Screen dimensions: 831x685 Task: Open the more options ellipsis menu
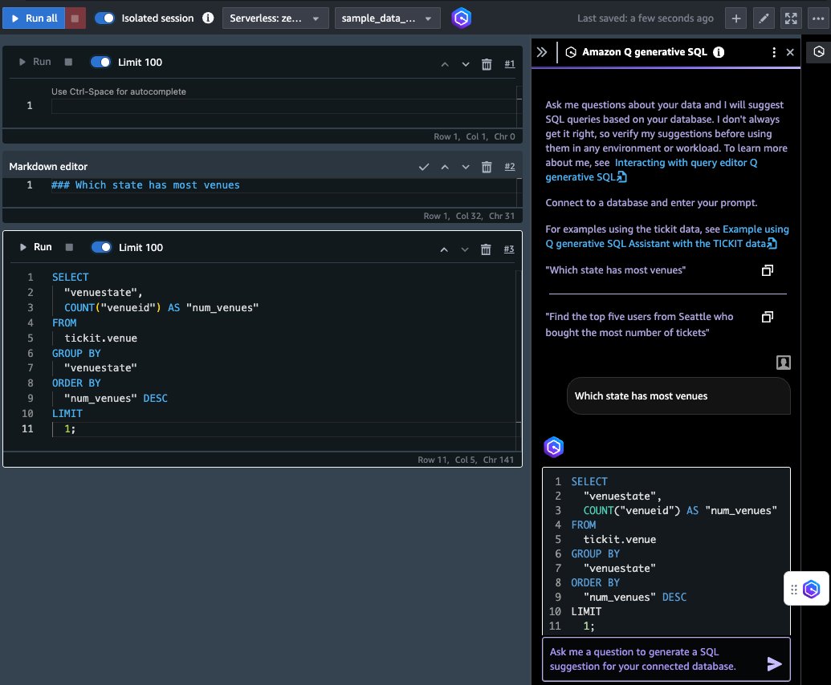pyautogui.click(x=818, y=18)
